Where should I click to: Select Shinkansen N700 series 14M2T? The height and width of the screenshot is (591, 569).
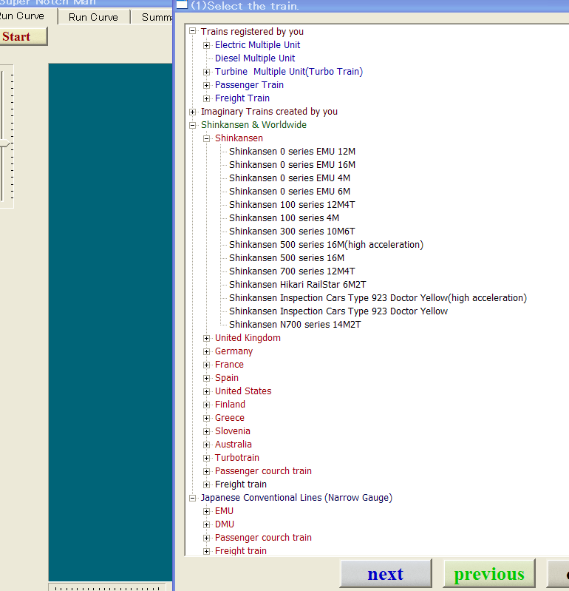click(295, 325)
